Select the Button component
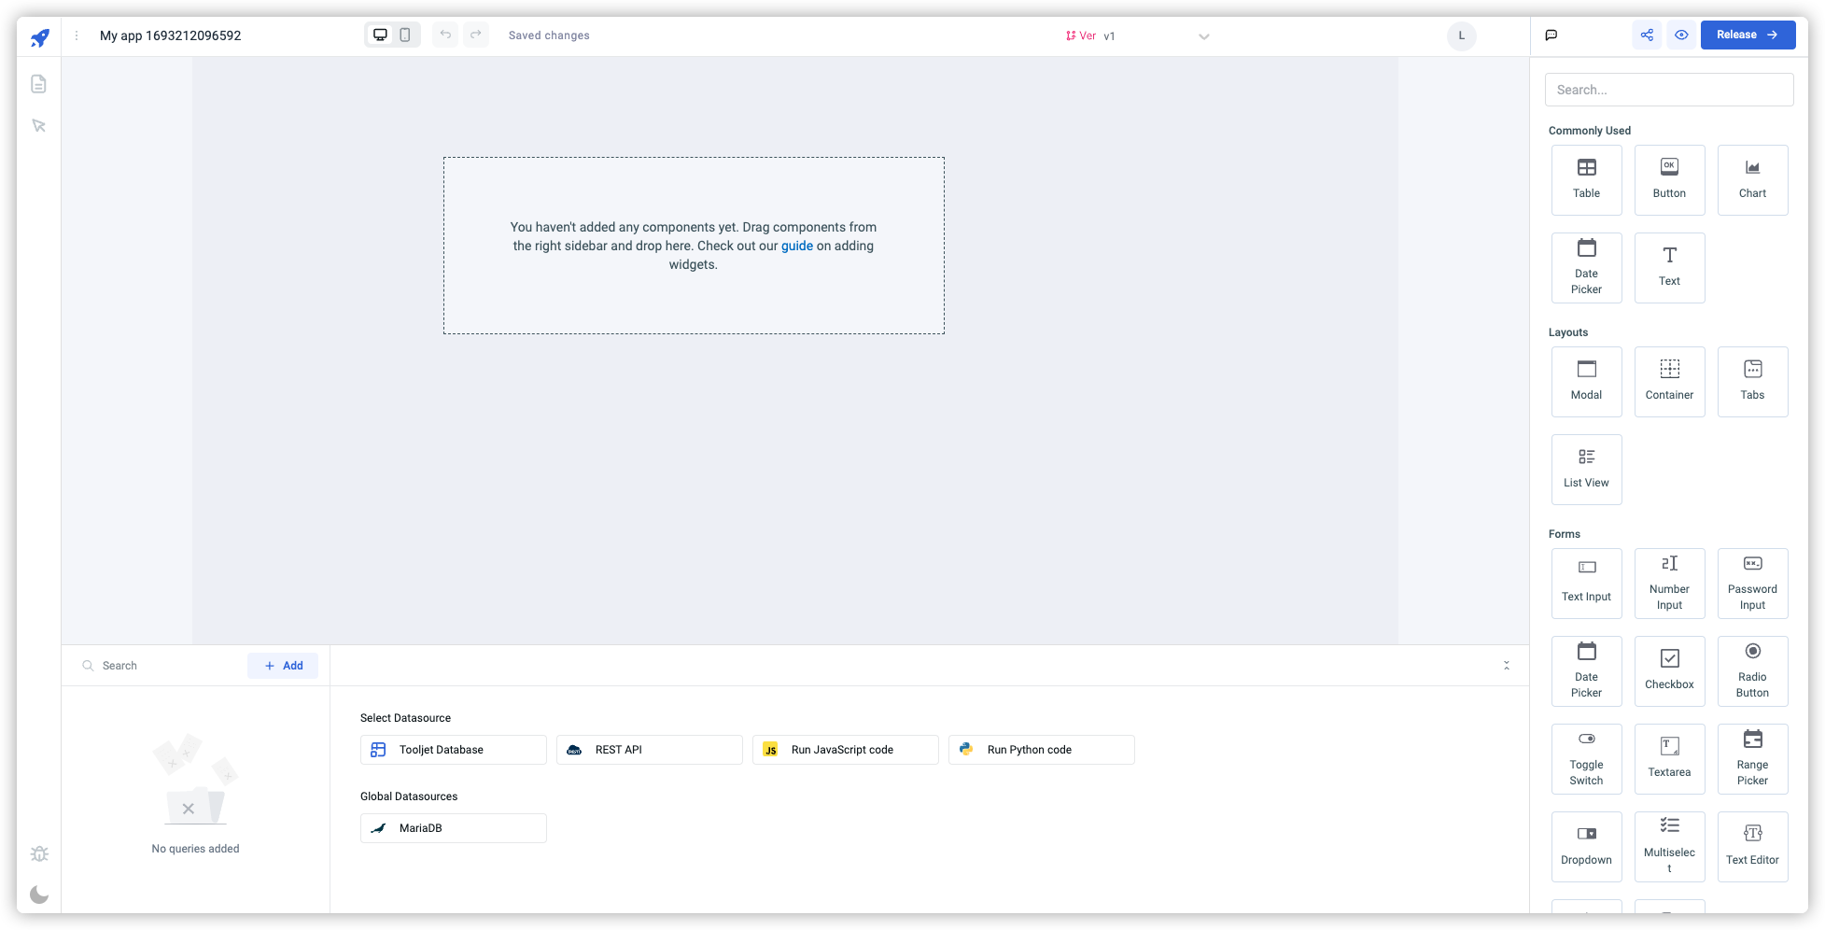1825x930 pixels. [x=1669, y=179]
